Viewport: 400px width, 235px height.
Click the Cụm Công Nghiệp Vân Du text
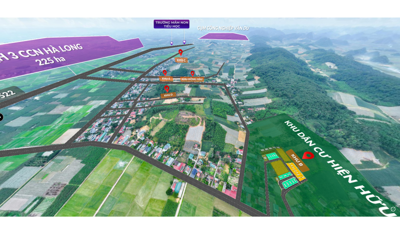pyautogui.click(x=223, y=28)
